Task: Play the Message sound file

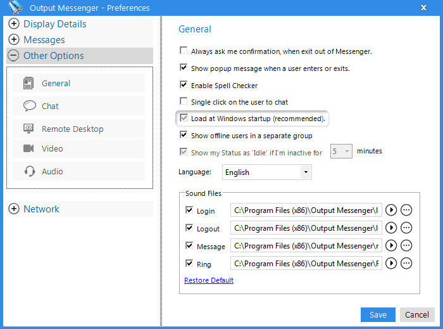Action: click(x=391, y=245)
